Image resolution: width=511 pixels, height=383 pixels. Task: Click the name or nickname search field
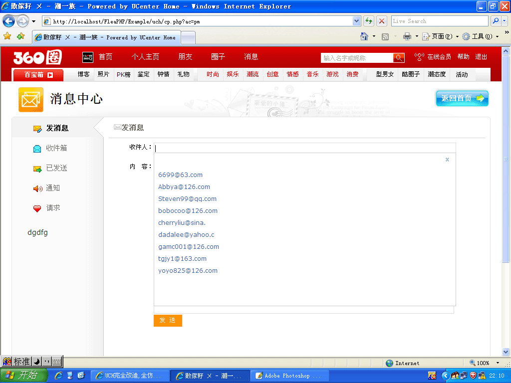(x=357, y=58)
